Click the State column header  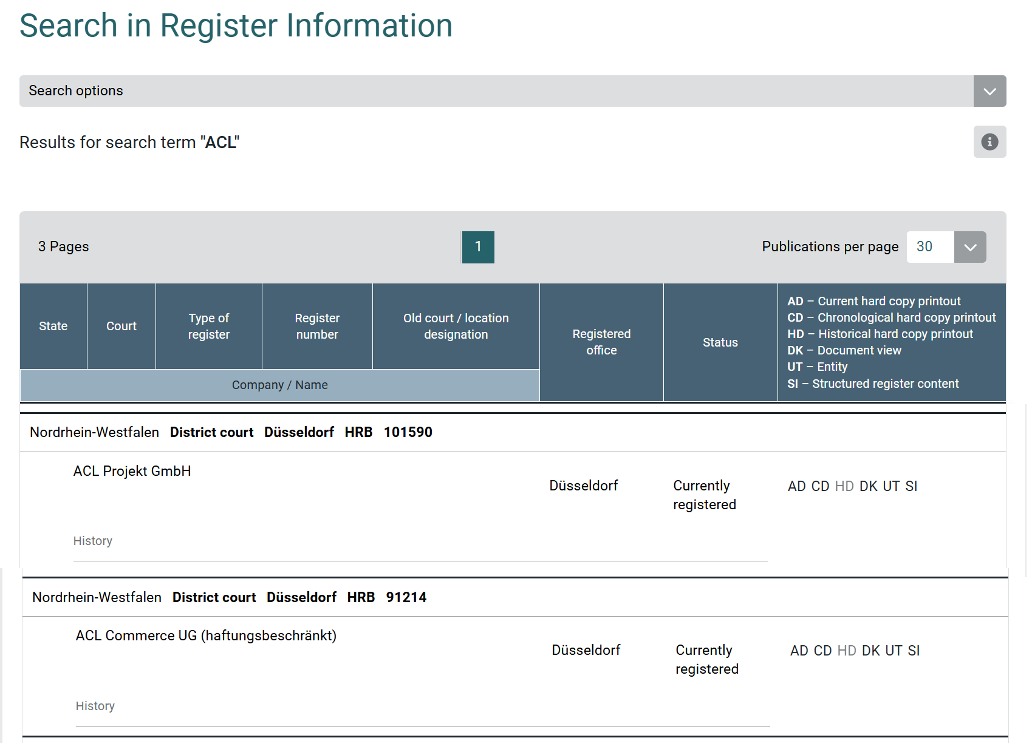point(53,326)
